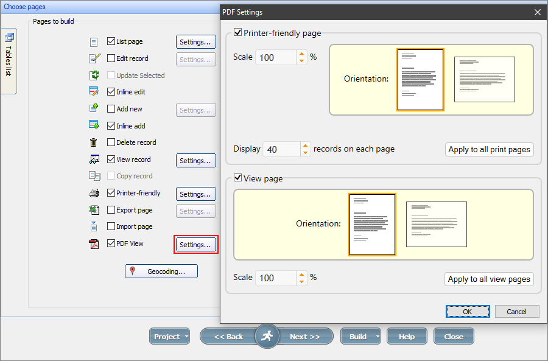Click the Delete record trash icon
Image resolution: width=548 pixels, height=361 pixels.
(x=94, y=142)
